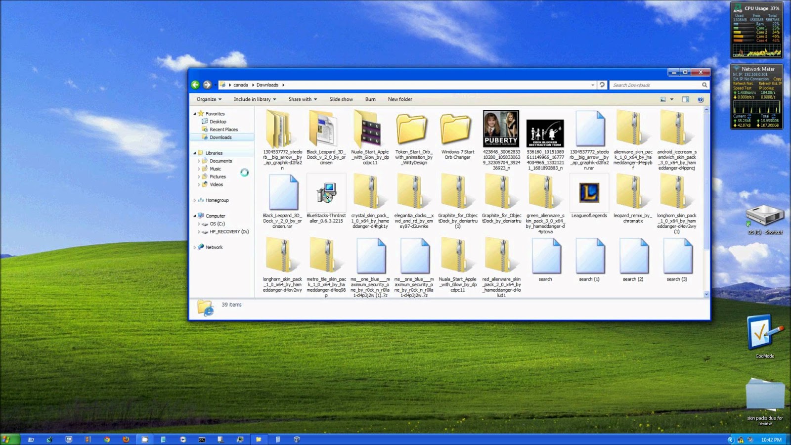This screenshot has height=445, width=791.
Task: Open the Explorer help icon
Action: click(701, 99)
